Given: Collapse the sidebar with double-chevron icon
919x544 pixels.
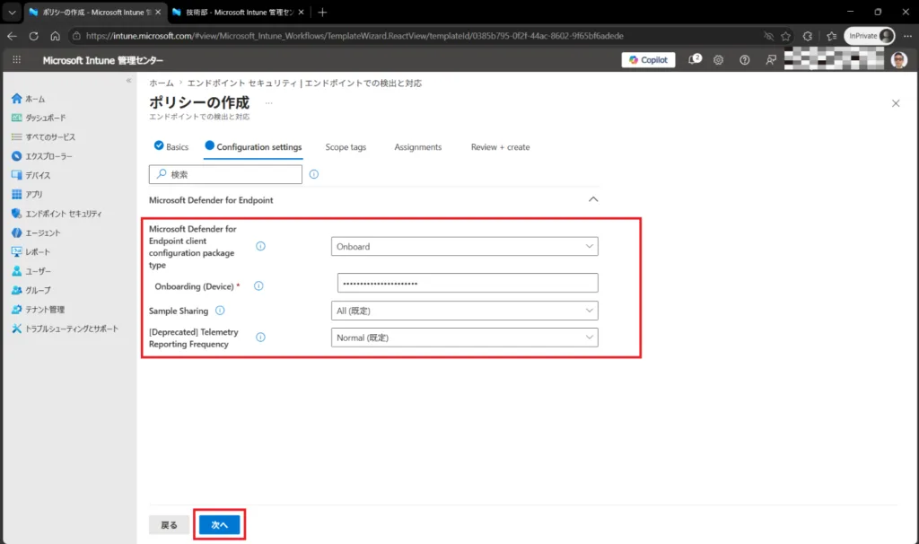Looking at the screenshot, I should tap(128, 80).
